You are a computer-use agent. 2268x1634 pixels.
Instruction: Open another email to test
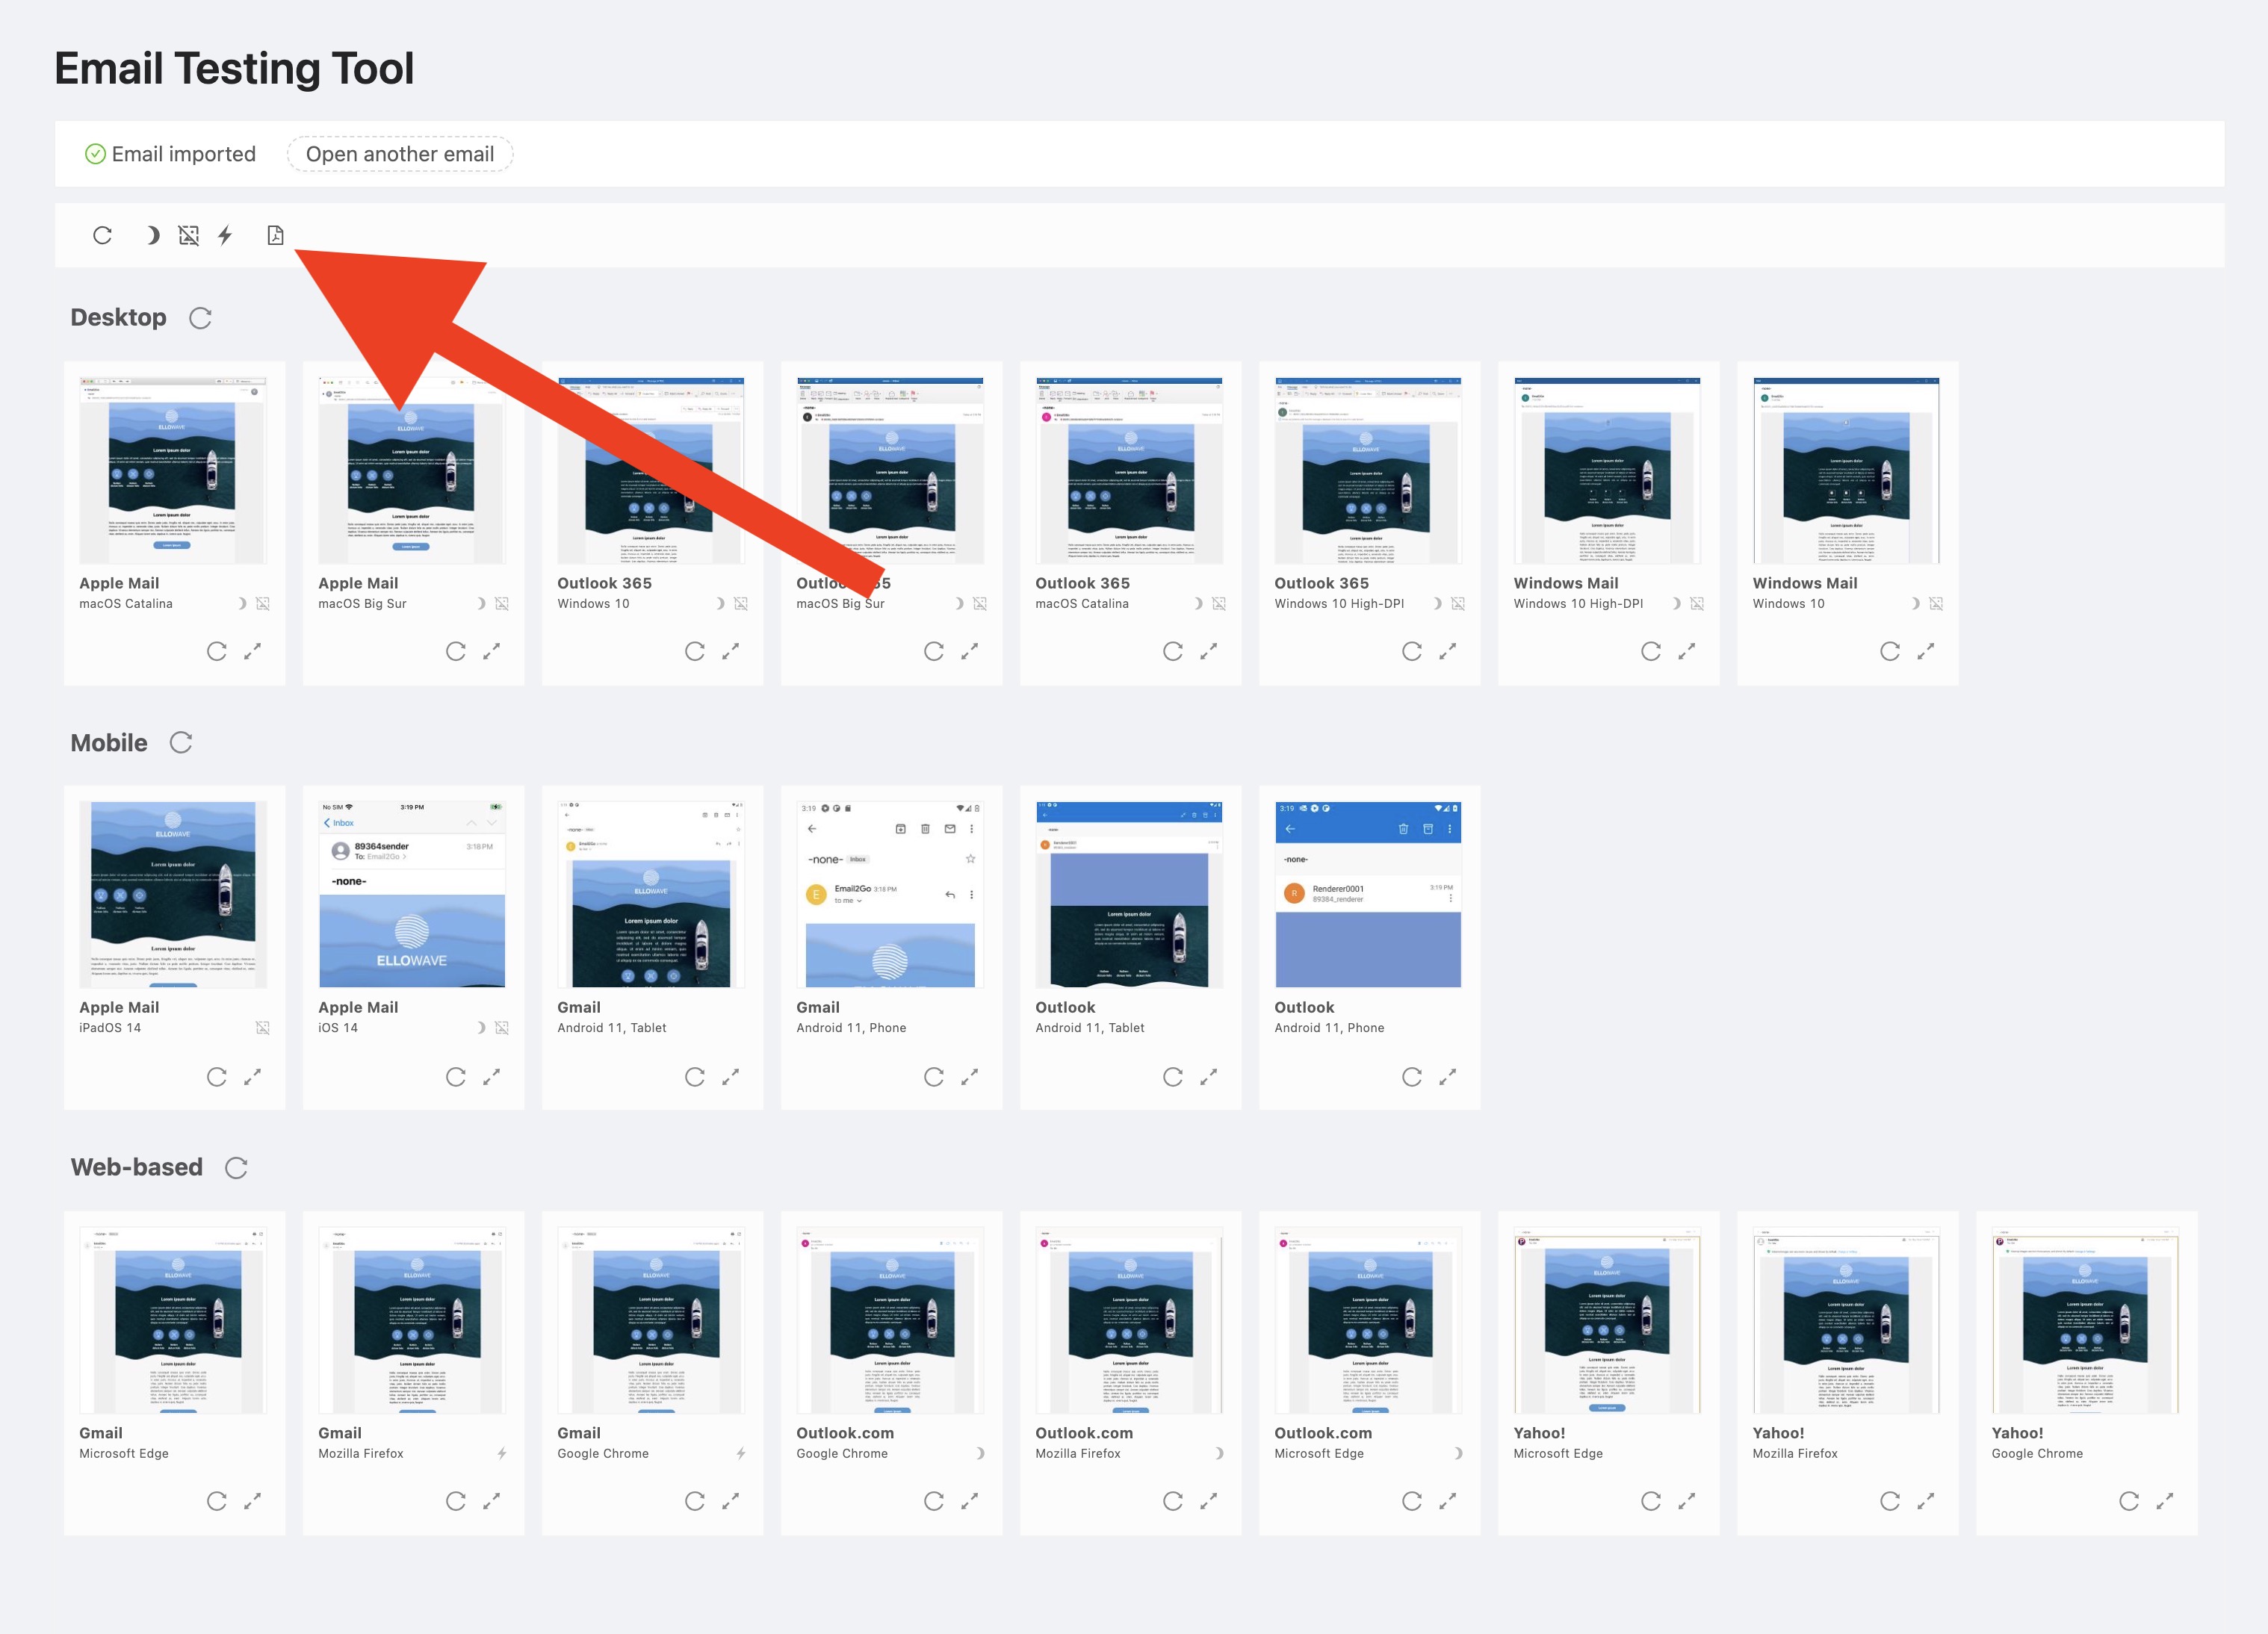396,153
